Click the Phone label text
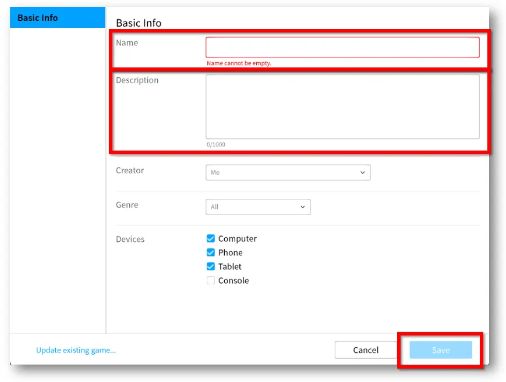Viewport: 506px width, 382px height. (231, 252)
